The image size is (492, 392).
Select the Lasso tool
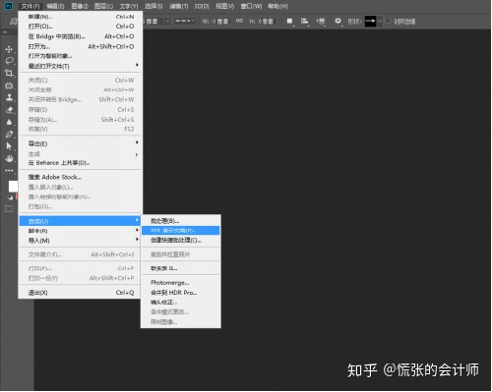9,61
